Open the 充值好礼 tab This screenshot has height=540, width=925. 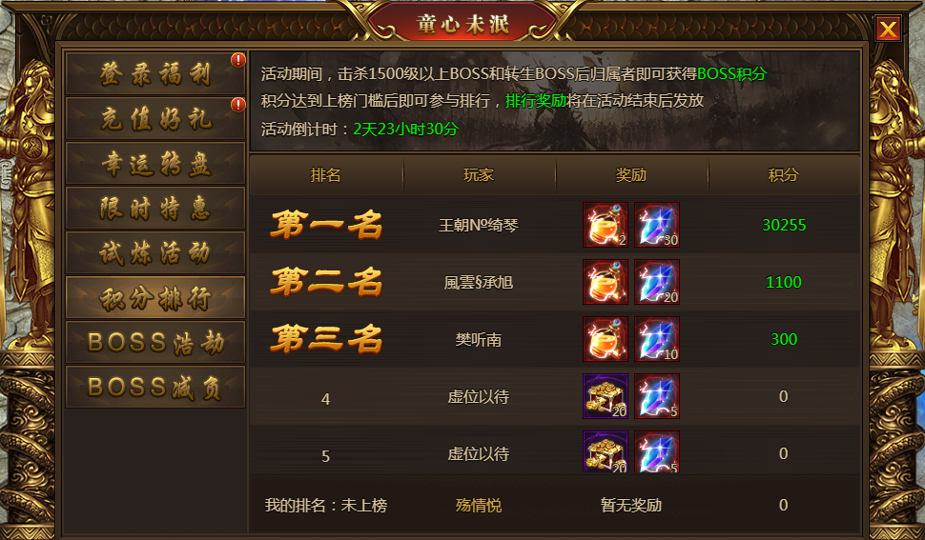155,118
